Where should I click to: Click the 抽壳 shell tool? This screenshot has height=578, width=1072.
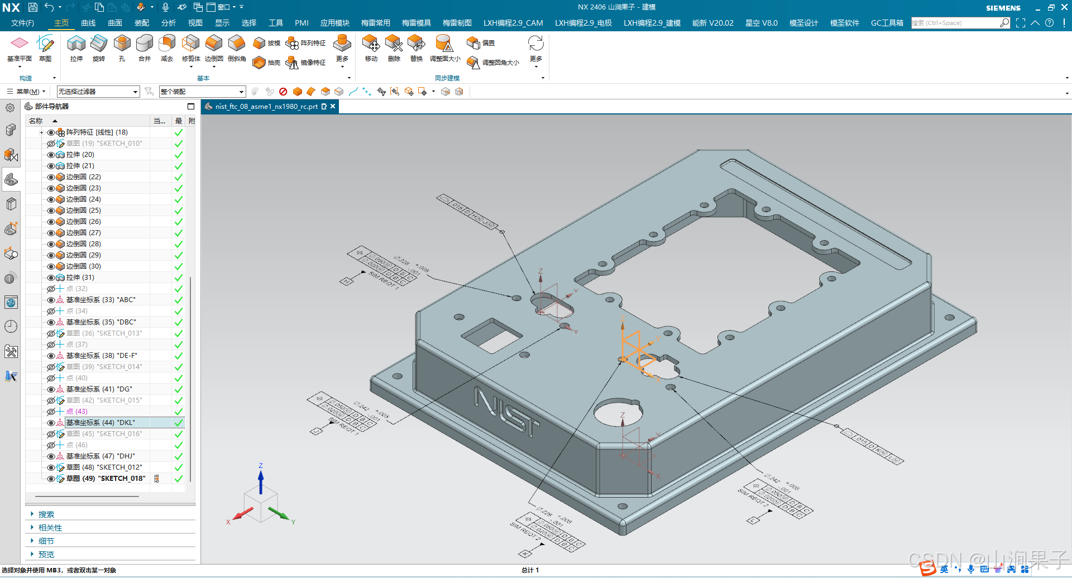click(x=266, y=63)
